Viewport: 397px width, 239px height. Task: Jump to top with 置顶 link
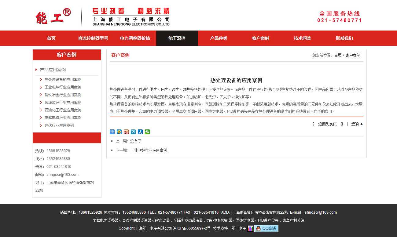pyautogui.click(x=357, y=124)
